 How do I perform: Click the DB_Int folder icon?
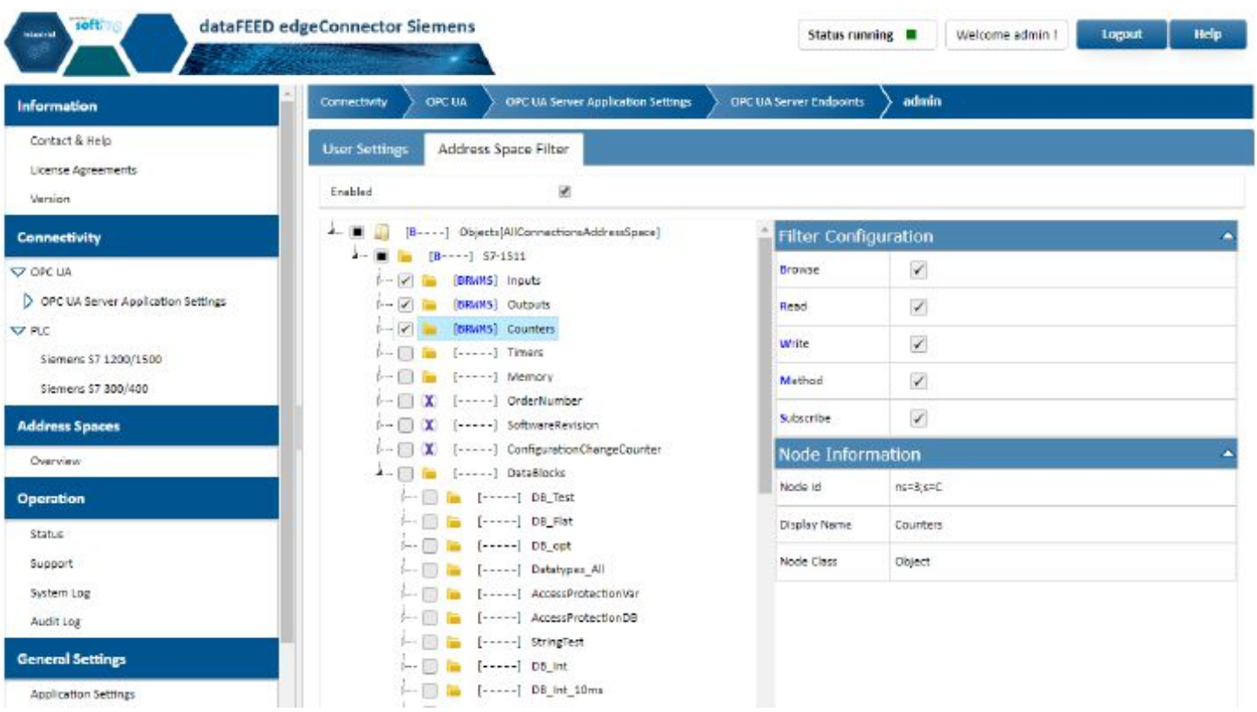click(453, 666)
